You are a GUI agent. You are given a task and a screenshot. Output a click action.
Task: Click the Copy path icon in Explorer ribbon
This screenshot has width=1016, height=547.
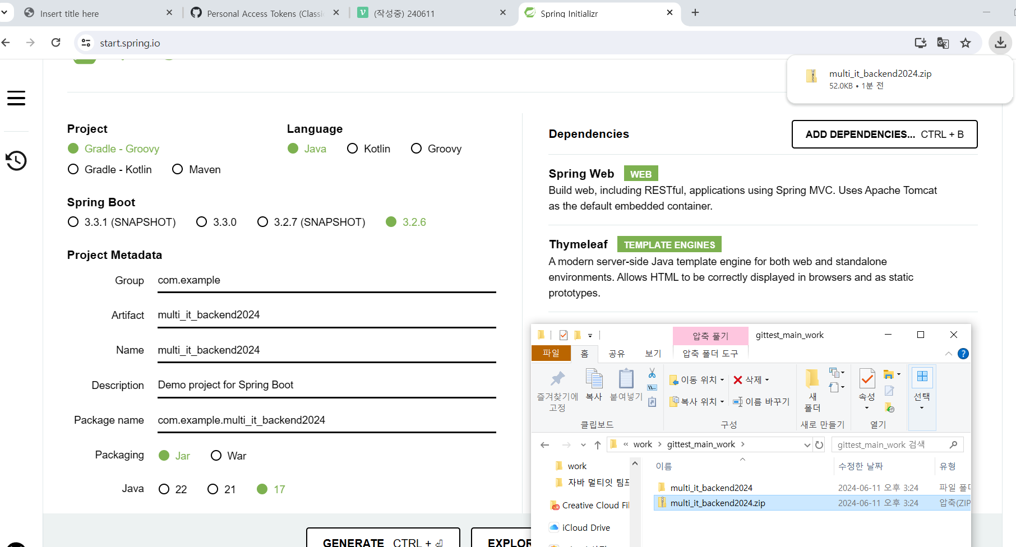pos(652,387)
